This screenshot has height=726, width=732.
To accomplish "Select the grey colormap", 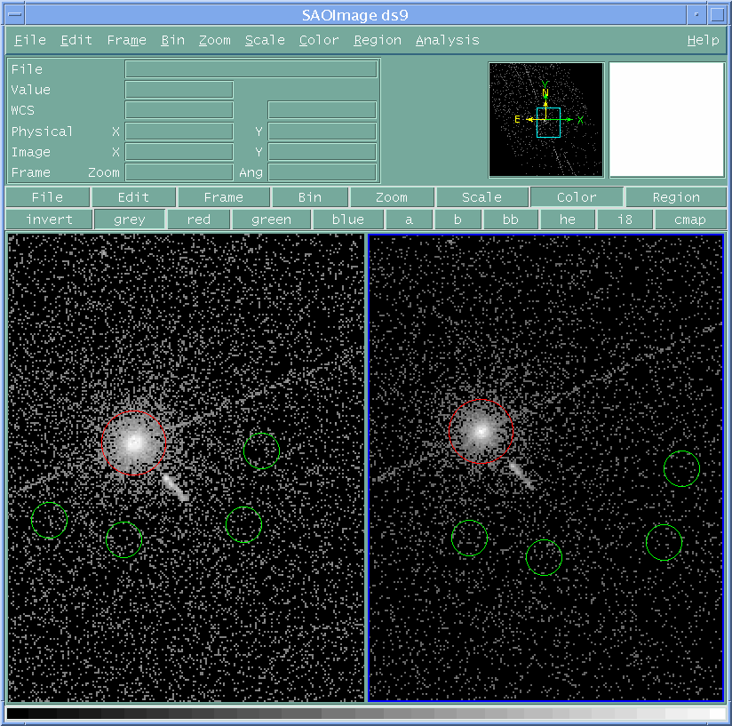I will 130,219.
